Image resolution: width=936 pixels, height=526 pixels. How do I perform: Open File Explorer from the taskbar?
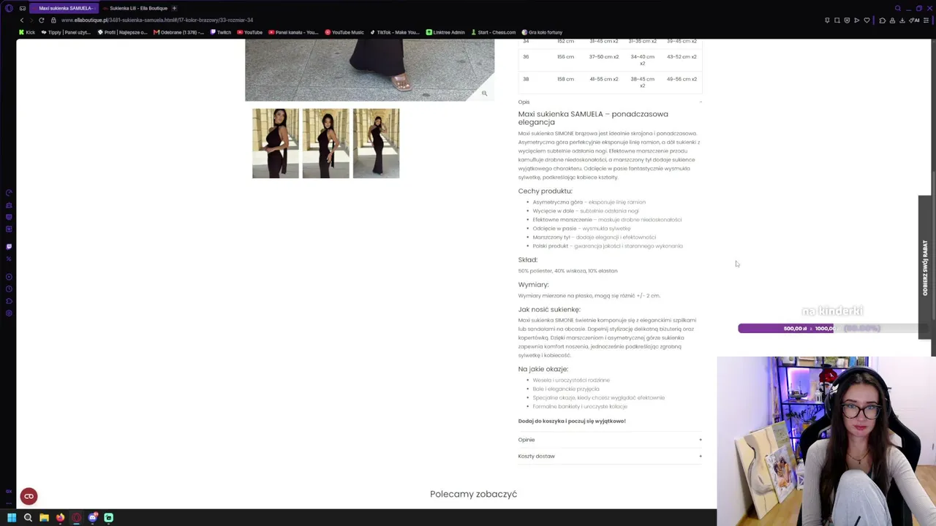pos(44,518)
